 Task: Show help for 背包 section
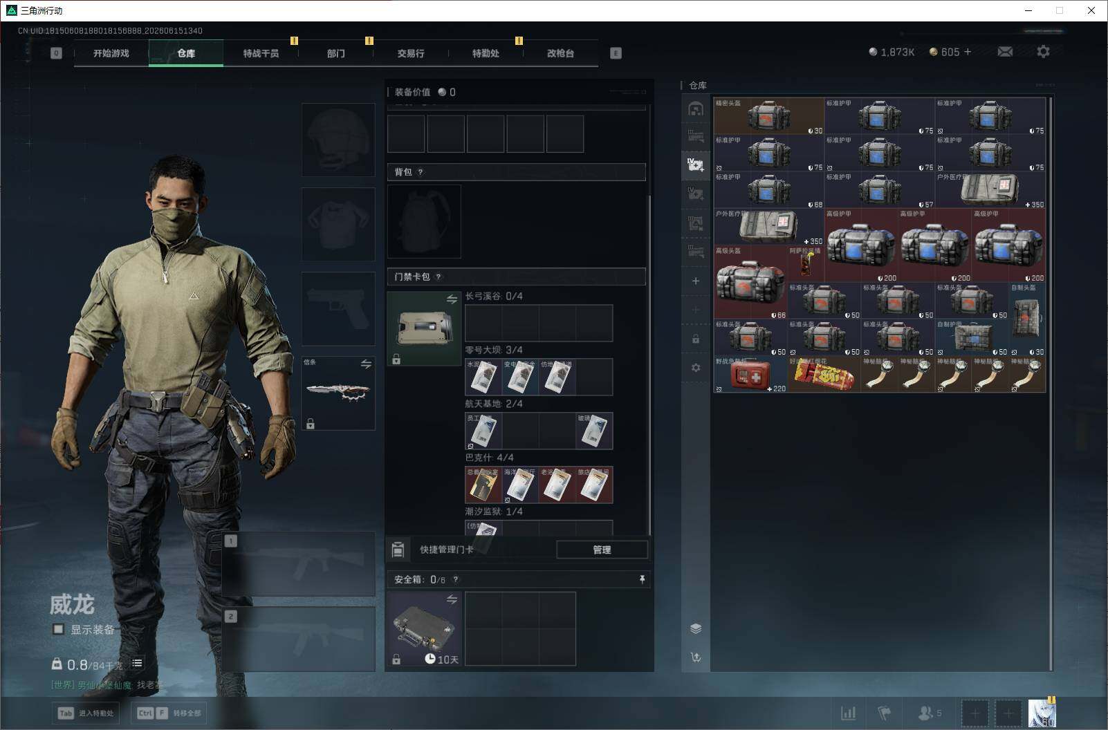(421, 172)
